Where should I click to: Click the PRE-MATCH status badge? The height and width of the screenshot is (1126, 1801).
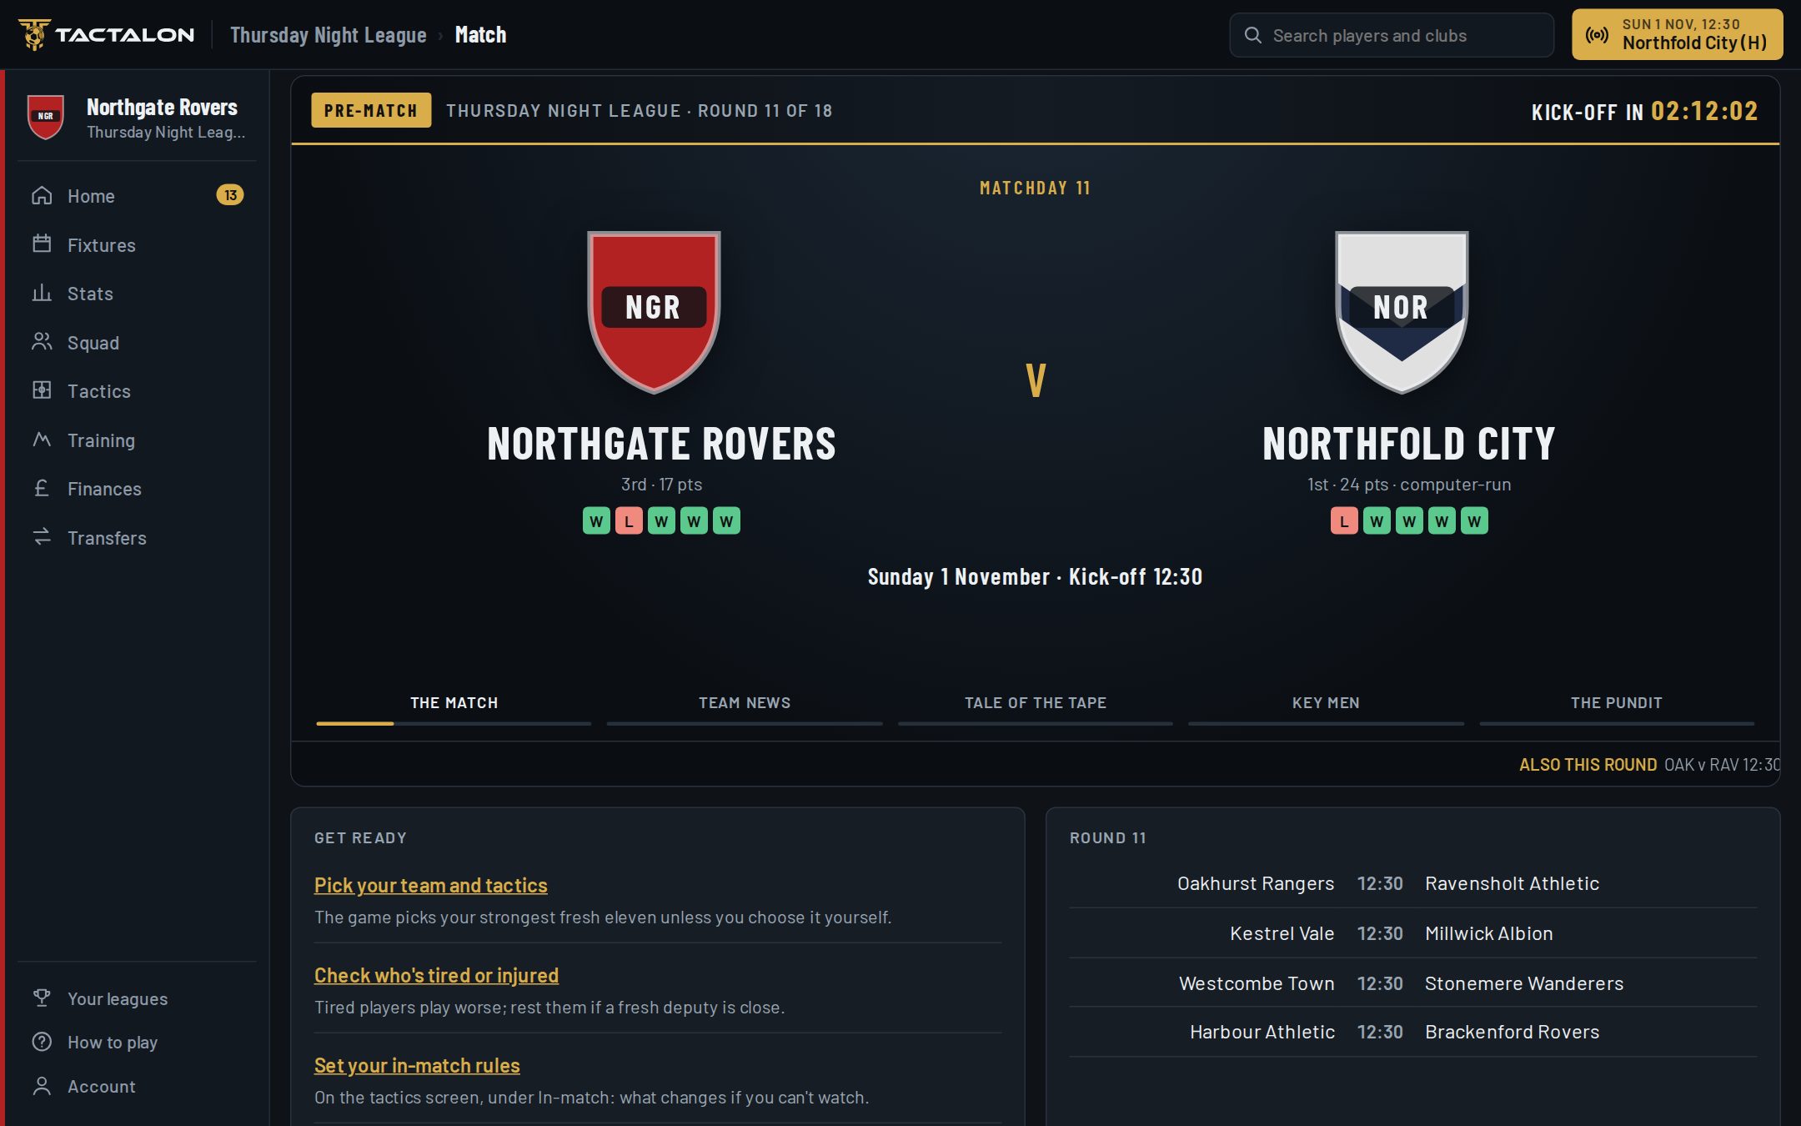[x=371, y=110]
